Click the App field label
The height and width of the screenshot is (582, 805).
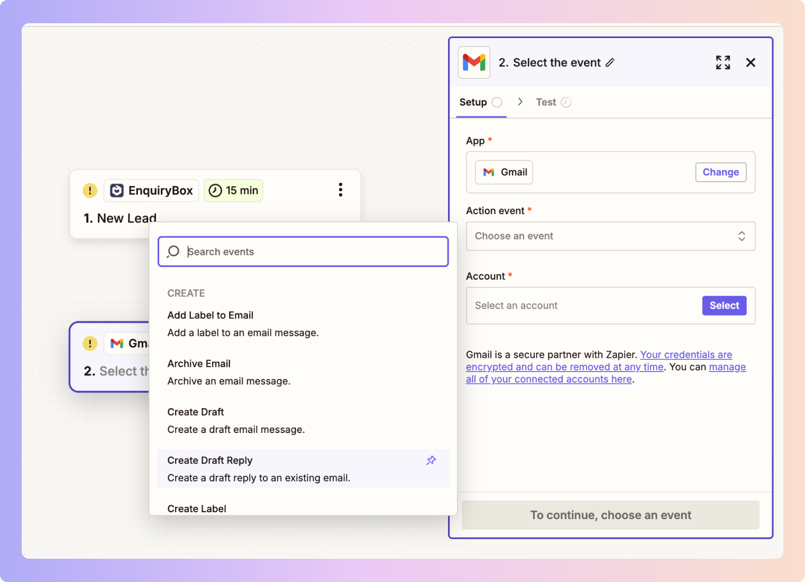click(x=475, y=141)
